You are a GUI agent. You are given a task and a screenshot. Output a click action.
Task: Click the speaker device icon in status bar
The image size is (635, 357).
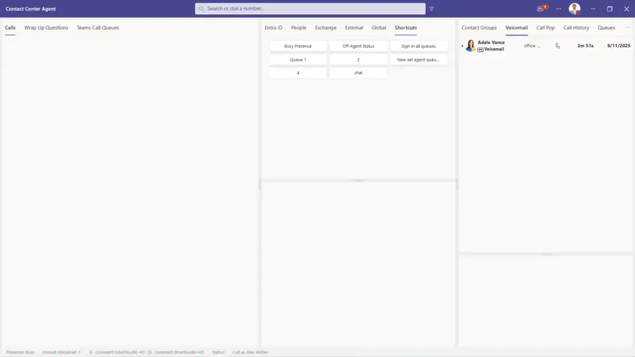point(149,352)
